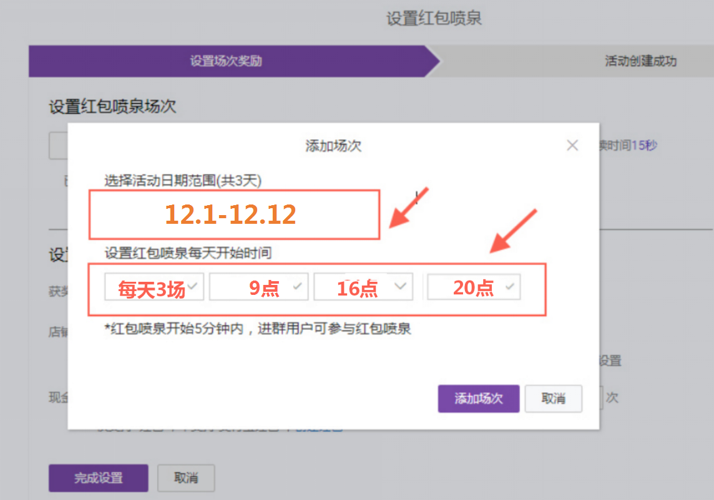Viewport: 714px width, 500px height.
Task: Expand the 20点 start time dropdown
Action: coord(474,288)
